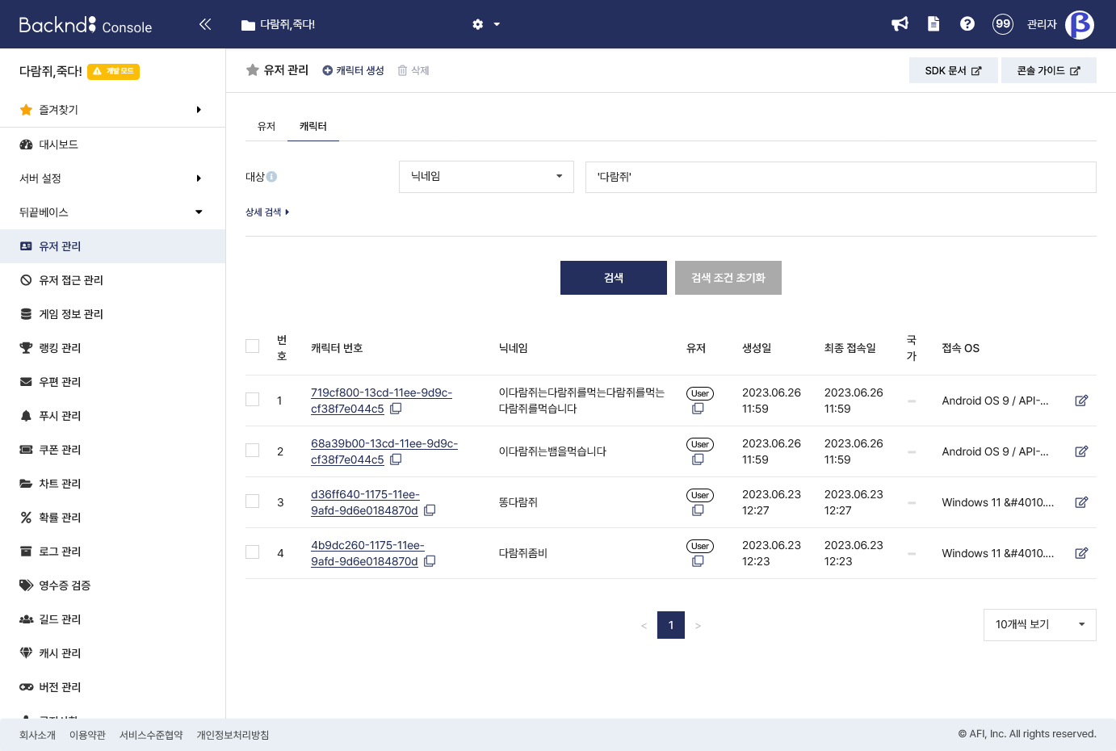Open 쿠폰 관리 in the sidebar

pos(112,450)
